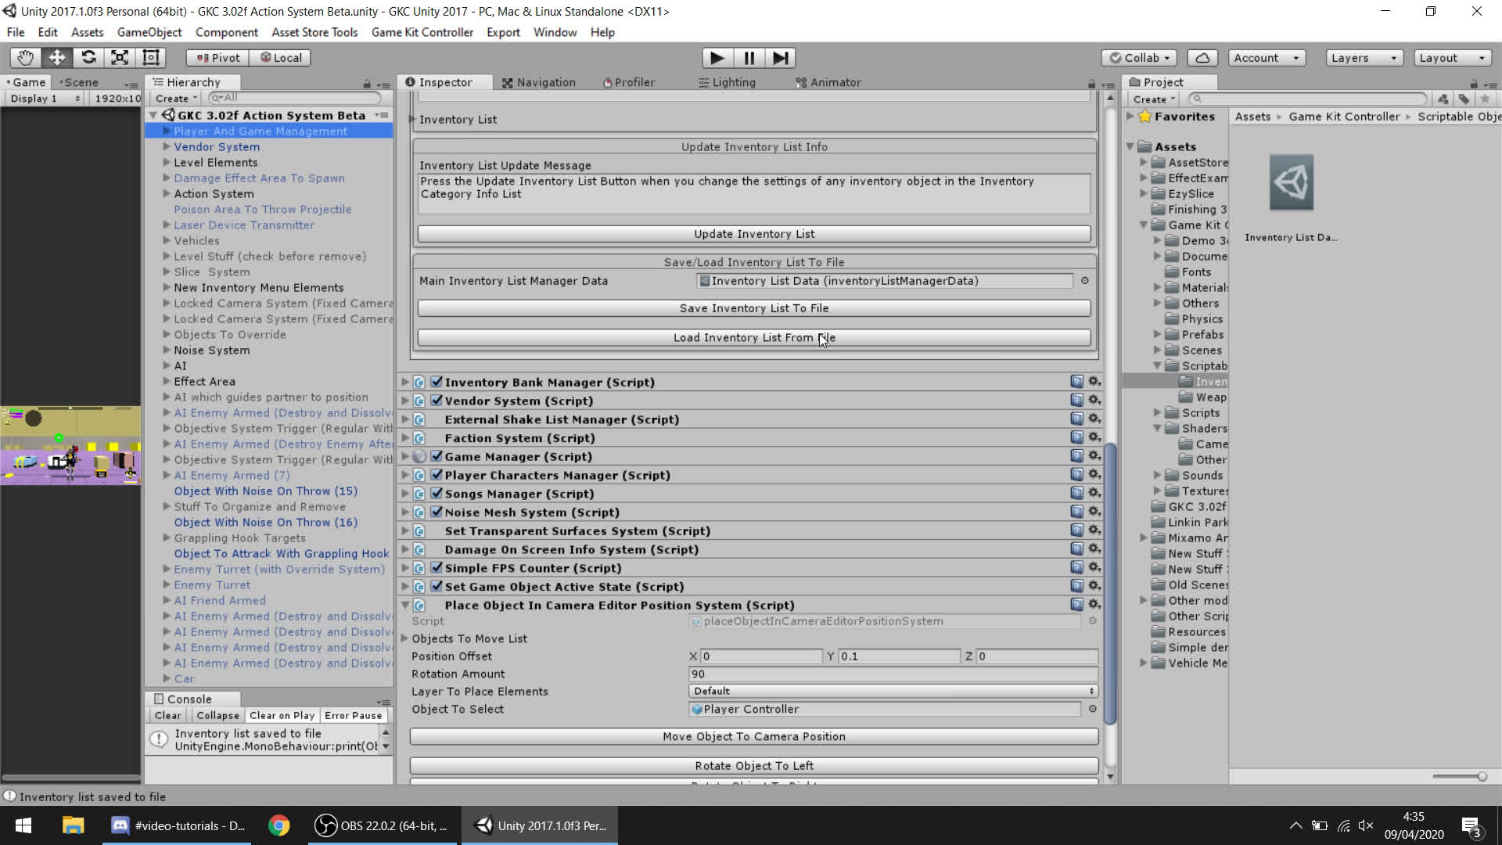Open help icon for Game Manager script
Viewport: 1502px width, 845px height.
click(1076, 456)
